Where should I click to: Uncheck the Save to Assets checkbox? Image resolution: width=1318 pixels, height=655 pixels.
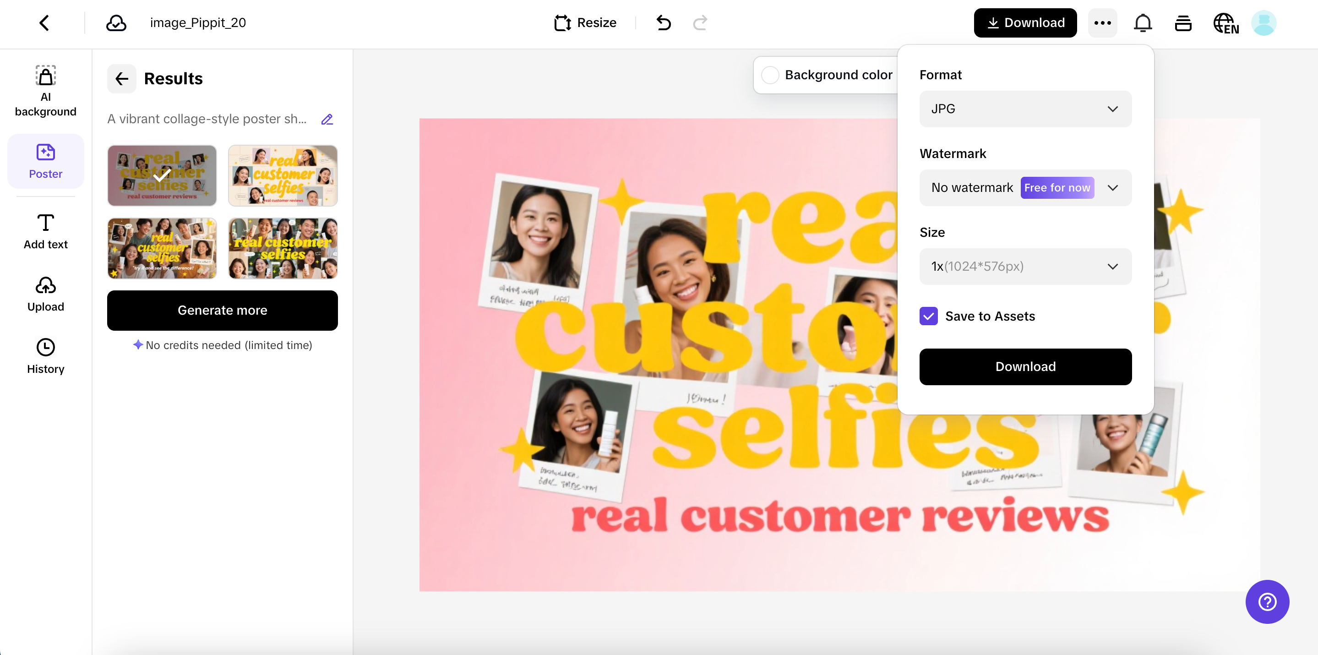(928, 316)
